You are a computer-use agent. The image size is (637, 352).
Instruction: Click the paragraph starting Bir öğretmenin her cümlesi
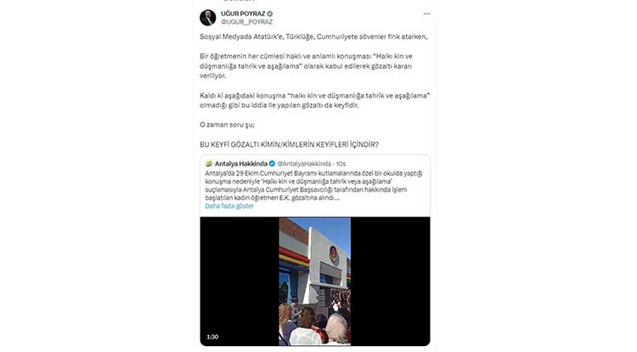click(306, 65)
